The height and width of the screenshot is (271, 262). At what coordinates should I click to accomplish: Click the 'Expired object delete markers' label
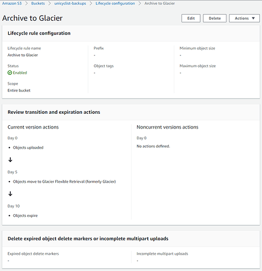[33, 254]
